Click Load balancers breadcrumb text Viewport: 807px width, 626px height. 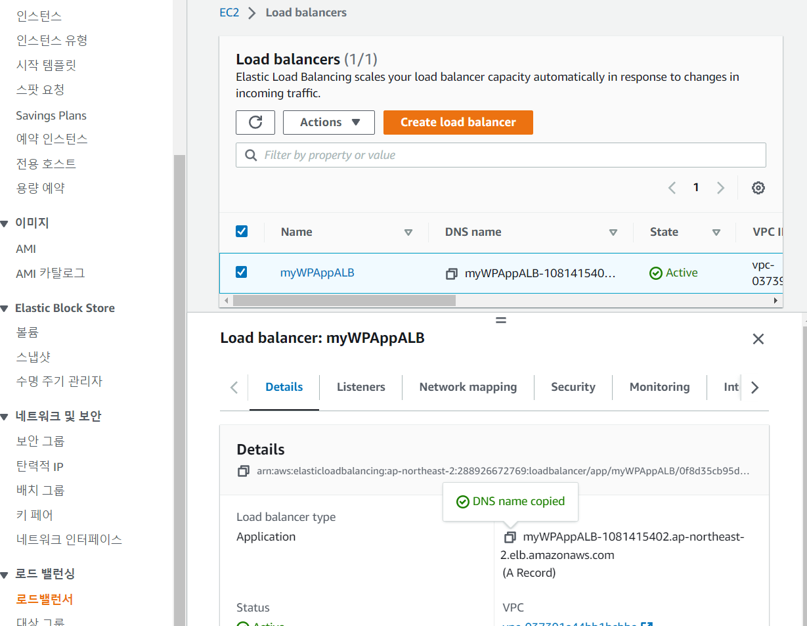point(306,12)
